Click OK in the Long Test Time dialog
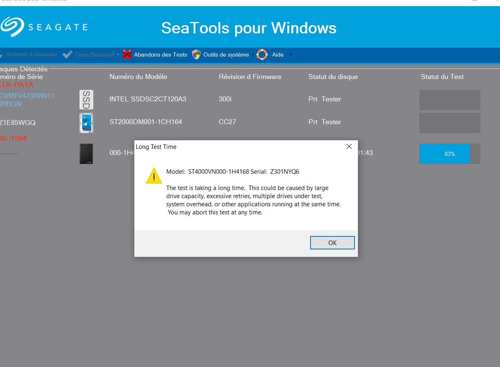500x367 pixels. 332,242
